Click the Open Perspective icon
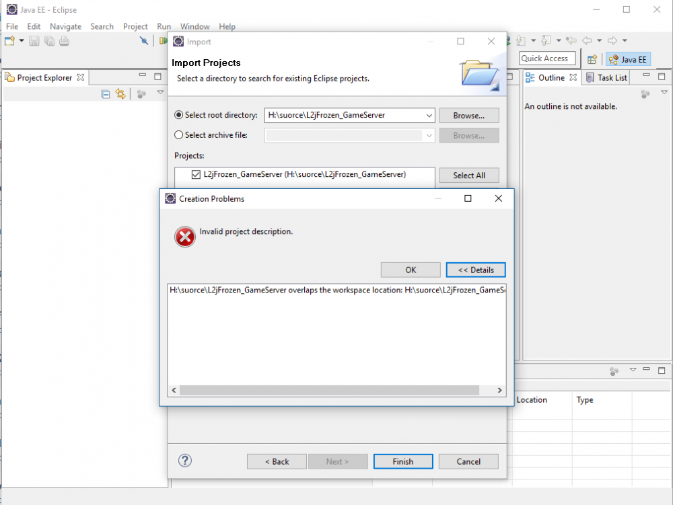673x505 pixels. click(592, 59)
